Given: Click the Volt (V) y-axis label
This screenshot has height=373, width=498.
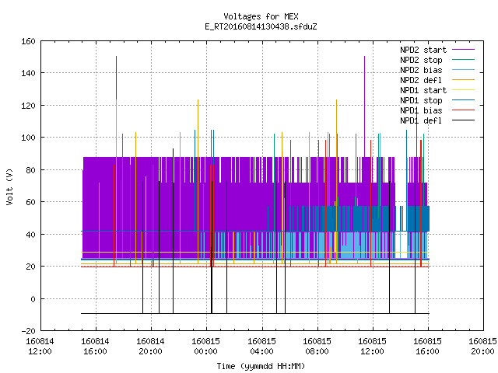Looking at the screenshot, I should point(9,186).
